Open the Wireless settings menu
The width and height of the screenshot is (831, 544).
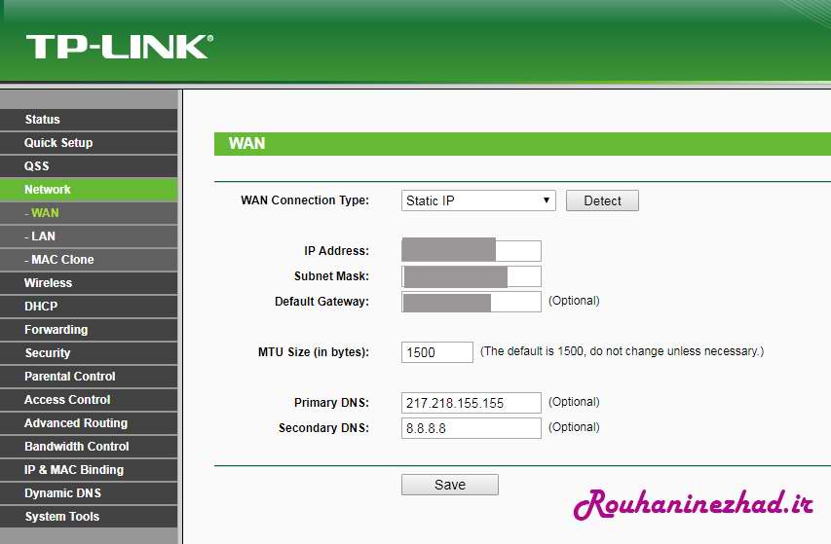[x=89, y=282]
